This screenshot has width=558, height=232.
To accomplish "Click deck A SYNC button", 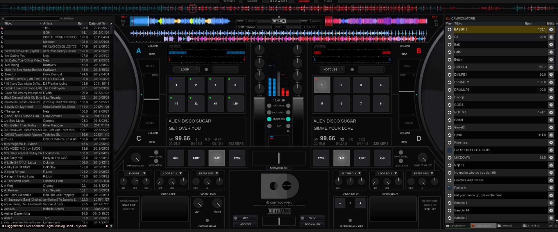I will (237, 158).
